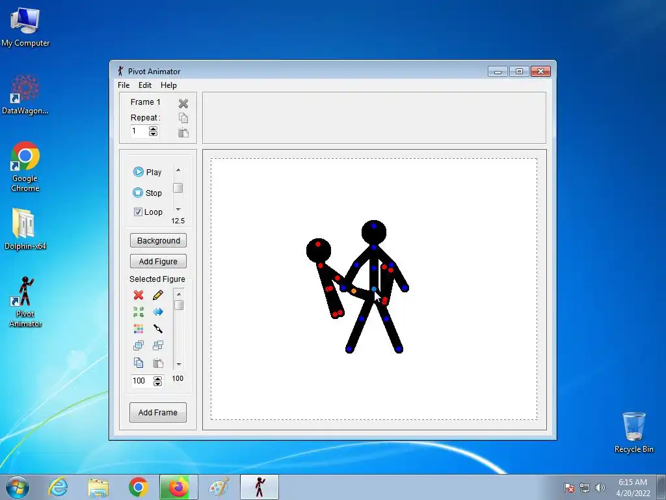Toggle the Loop checkbox
The height and width of the screenshot is (500, 666).
coord(138,212)
